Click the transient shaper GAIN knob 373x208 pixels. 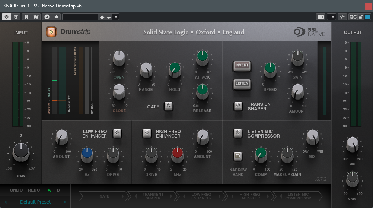297,57
